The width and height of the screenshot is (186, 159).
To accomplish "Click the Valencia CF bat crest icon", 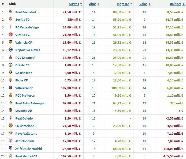I will [x=10, y=43].
